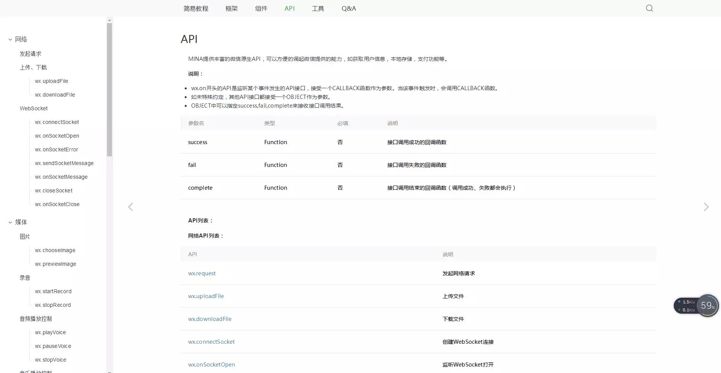Click the 下载文件 description cell
The image size is (721, 373).
click(x=453, y=319)
